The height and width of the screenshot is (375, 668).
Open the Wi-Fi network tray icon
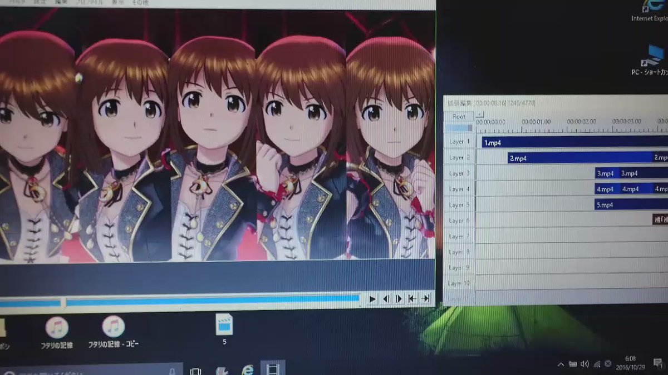pos(597,364)
